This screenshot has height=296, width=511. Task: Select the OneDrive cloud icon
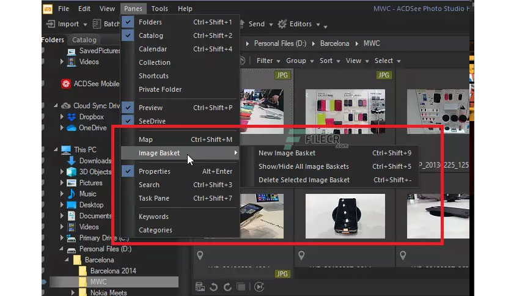[72, 128]
